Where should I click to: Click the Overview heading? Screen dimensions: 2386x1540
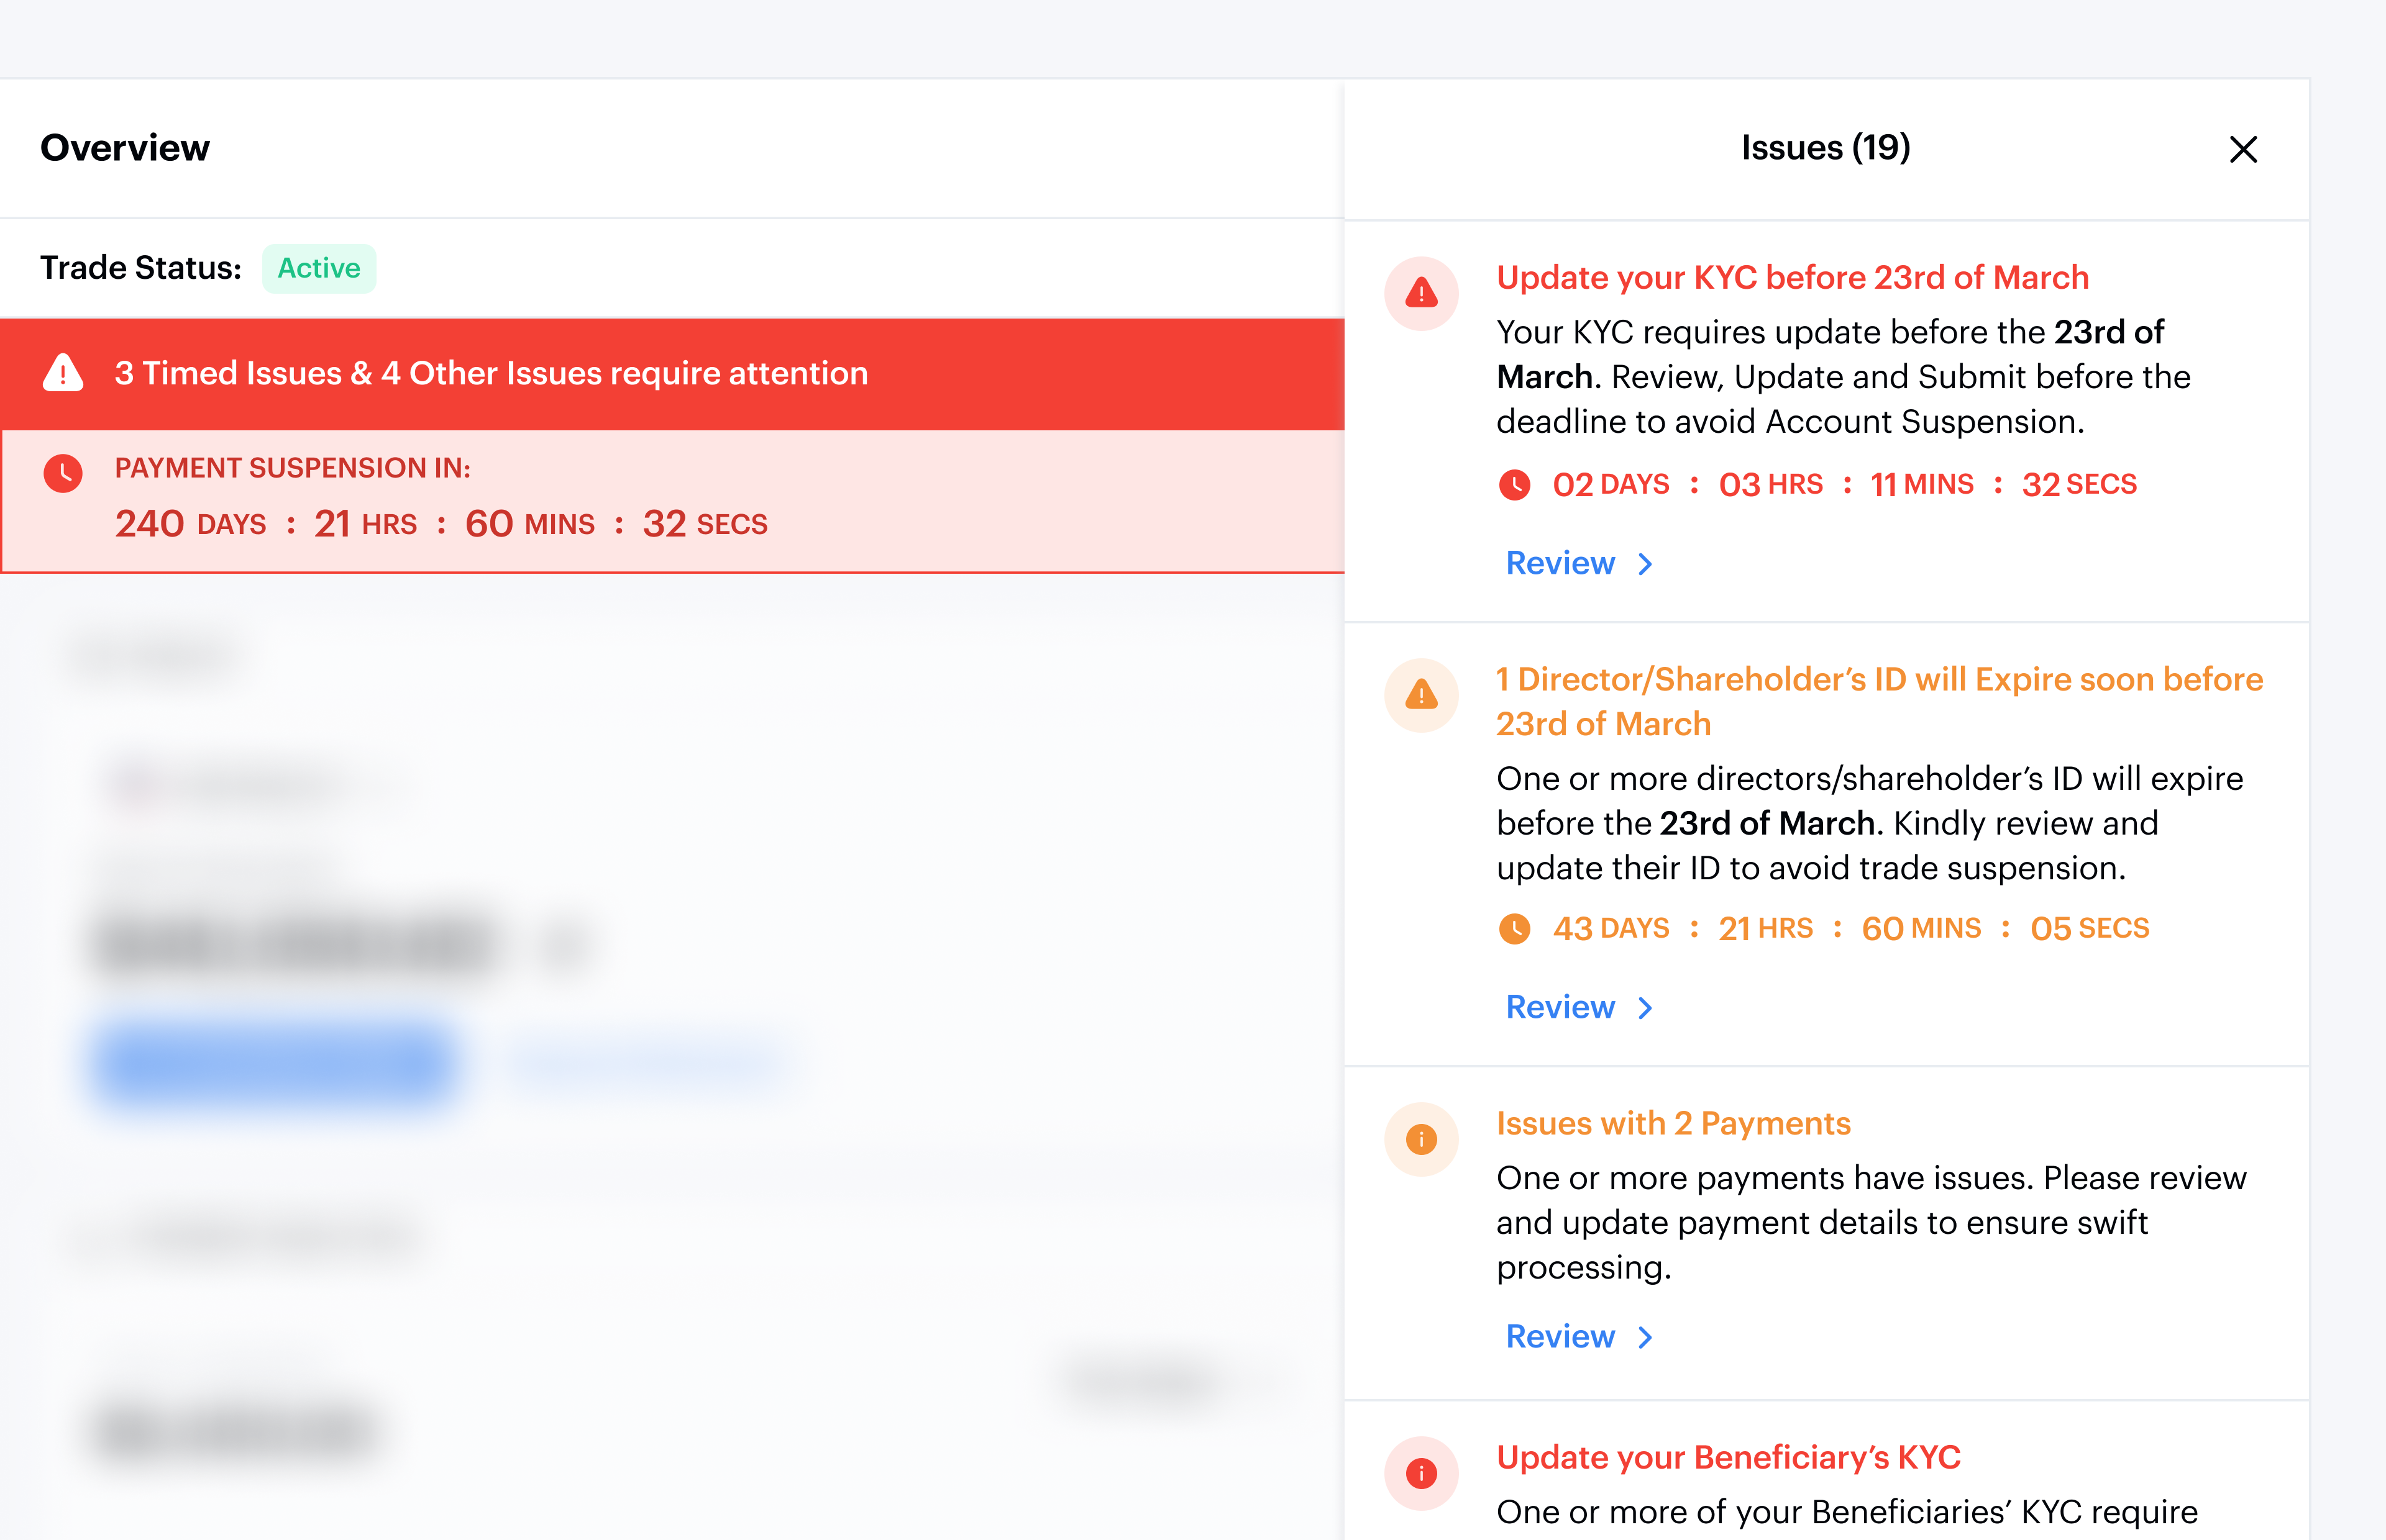[x=125, y=148]
